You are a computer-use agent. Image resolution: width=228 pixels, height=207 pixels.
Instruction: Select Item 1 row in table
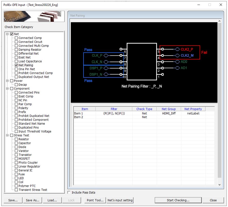(79, 113)
